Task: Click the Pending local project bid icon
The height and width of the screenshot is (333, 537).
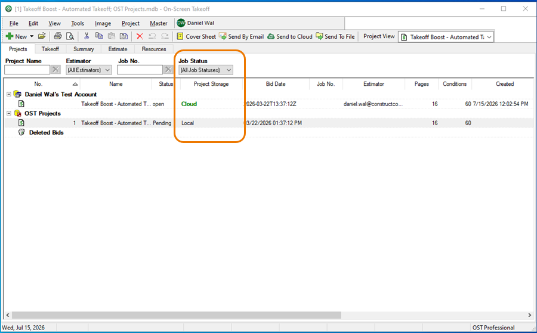Action: pyautogui.click(x=21, y=123)
